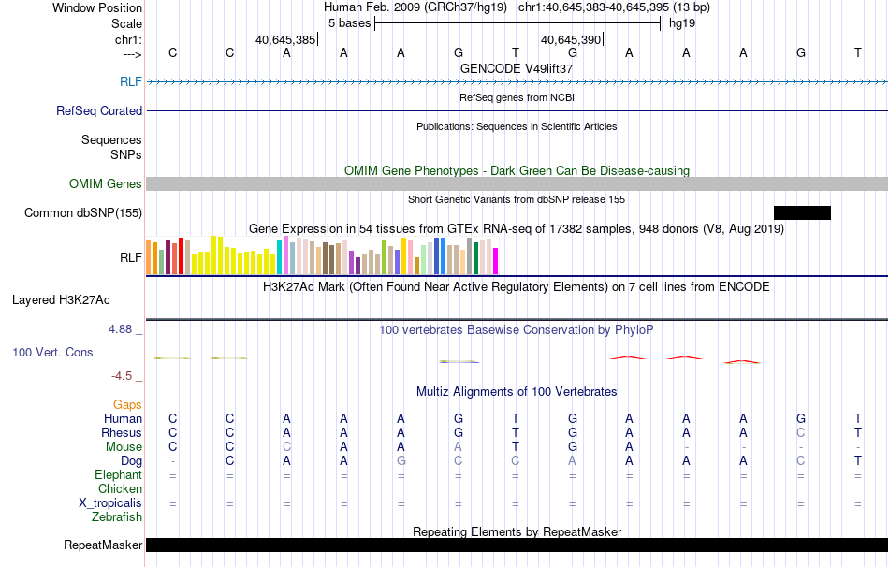The height and width of the screenshot is (567, 889).
Task: Select the Elephant alignment row label
Action: [118, 474]
